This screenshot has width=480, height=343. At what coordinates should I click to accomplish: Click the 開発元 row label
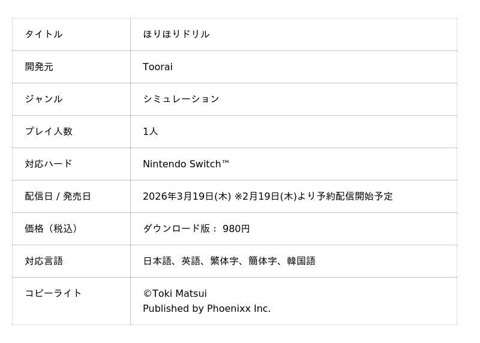click(39, 67)
